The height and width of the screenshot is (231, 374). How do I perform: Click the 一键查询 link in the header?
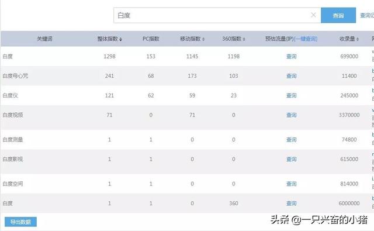pyautogui.click(x=306, y=39)
